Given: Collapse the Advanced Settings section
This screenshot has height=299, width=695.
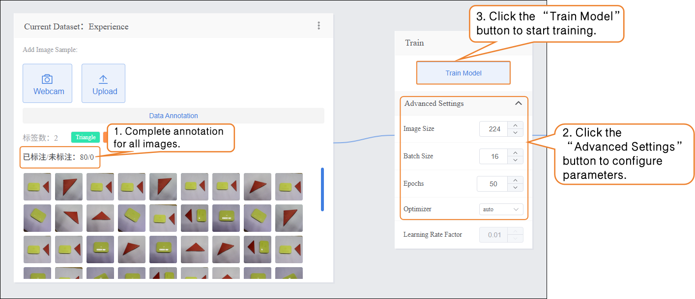Looking at the screenshot, I should pyautogui.click(x=518, y=103).
